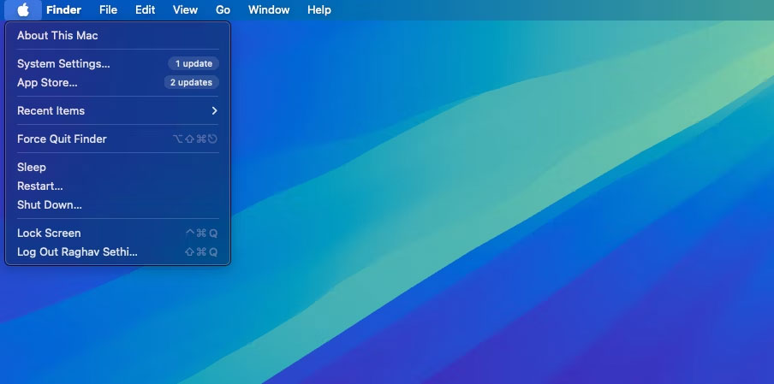Image resolution: width=774 pixels, height=384 pixels.
Task: Open the Window menu
Action: point(269,10)
